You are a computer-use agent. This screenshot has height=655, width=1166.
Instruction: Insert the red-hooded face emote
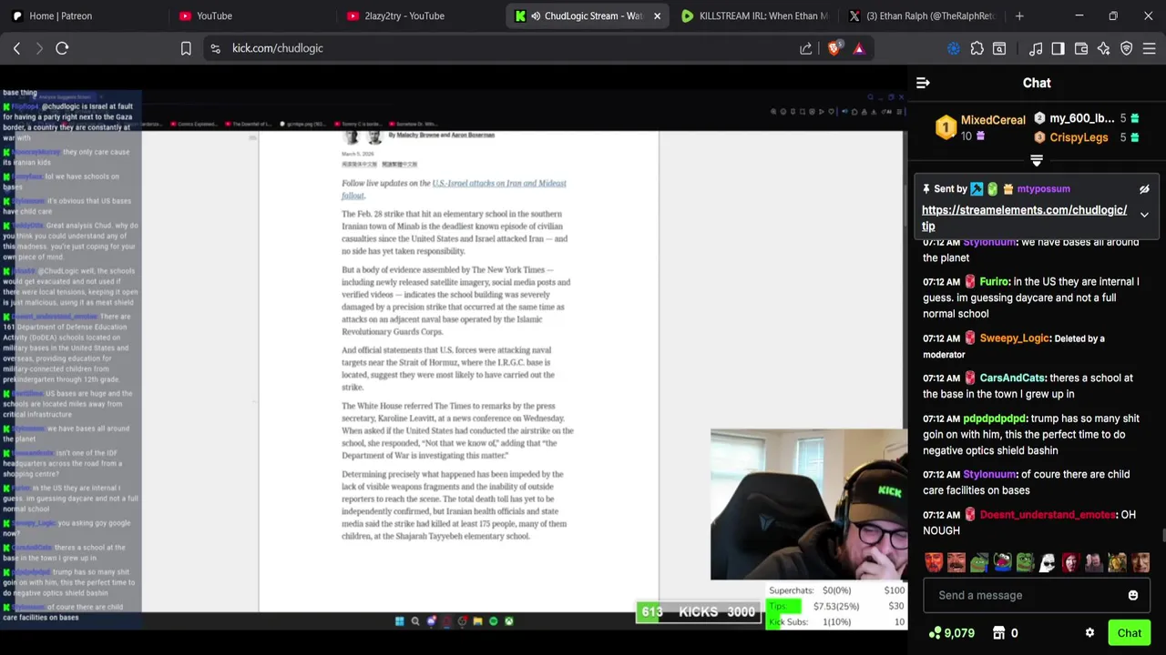coord(1071,562)
